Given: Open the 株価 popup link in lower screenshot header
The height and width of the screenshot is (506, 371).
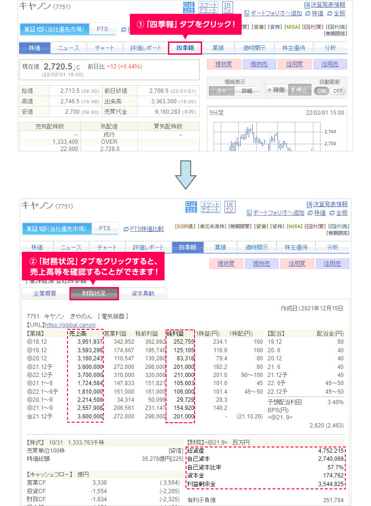Looking at the screenshot, I should pos(320,213).
